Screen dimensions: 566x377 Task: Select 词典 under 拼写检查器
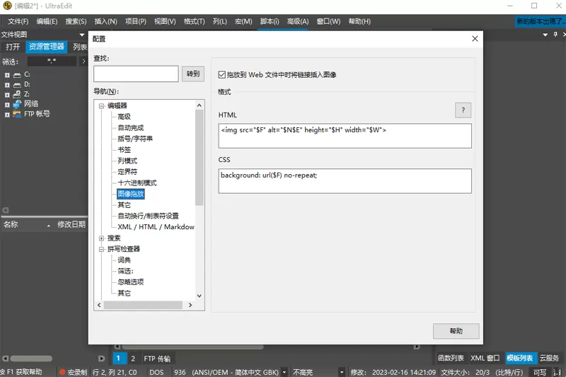coord(124,260)
